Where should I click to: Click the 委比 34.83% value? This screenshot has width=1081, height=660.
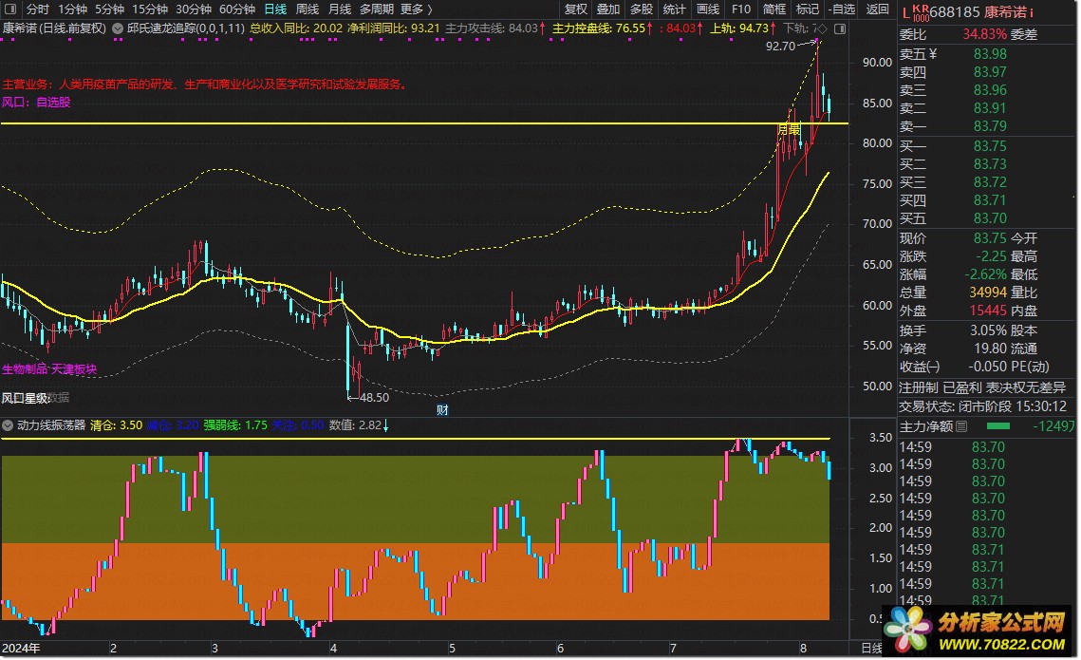tap(985, 34)
